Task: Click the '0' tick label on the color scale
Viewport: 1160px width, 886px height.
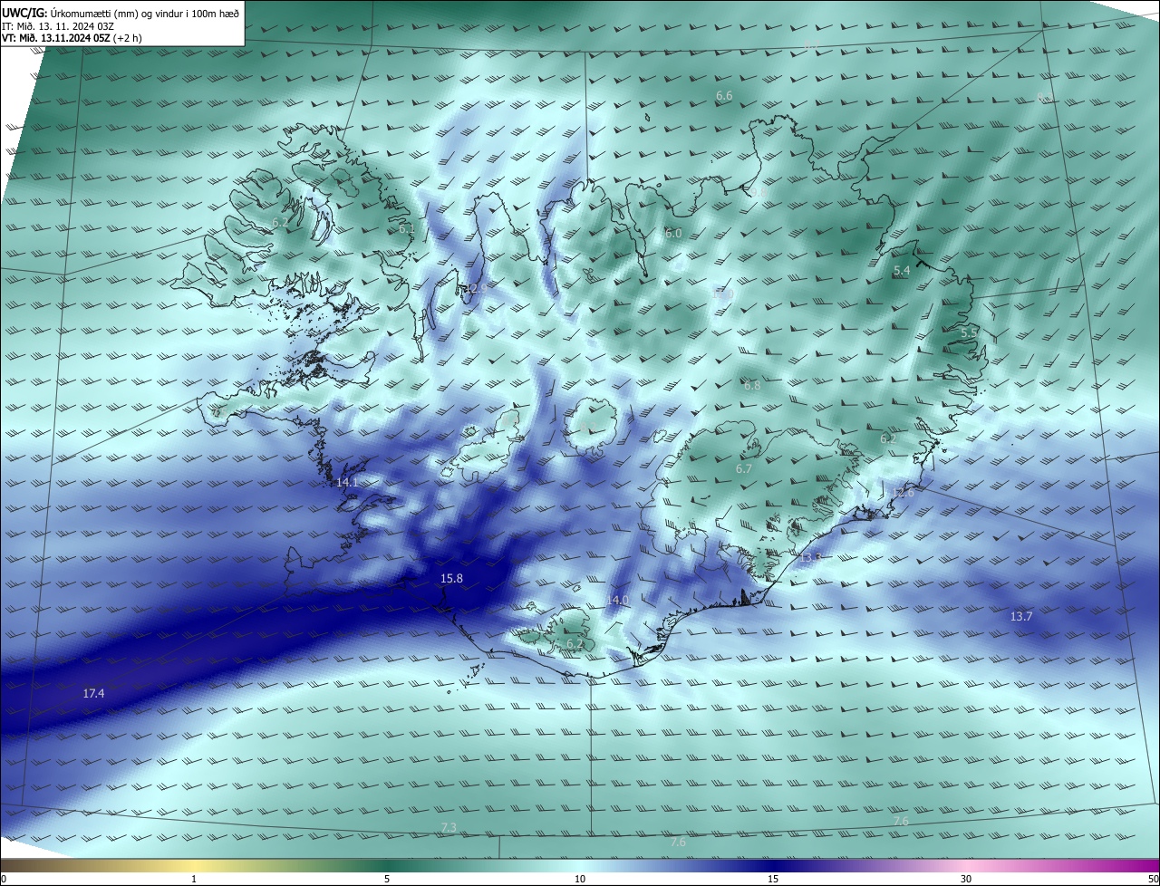Action: point(3,880)
